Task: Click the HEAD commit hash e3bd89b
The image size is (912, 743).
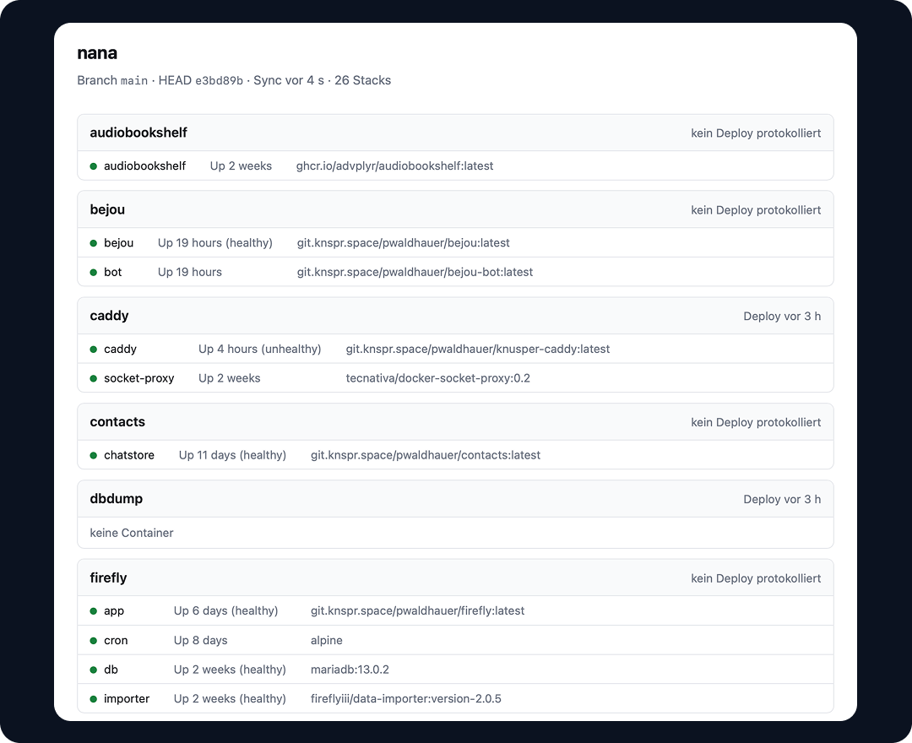Action: 219,81
